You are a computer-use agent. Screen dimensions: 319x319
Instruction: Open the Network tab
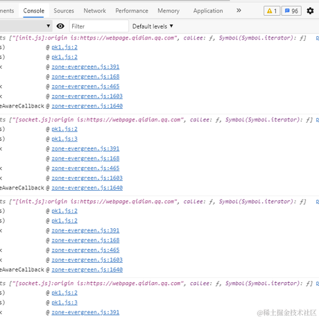click(x=95, y=10)
